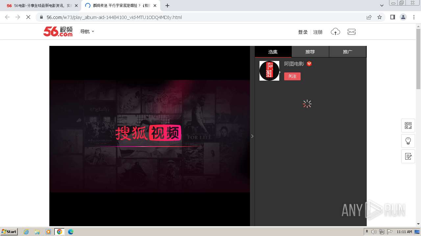Open Microsoft Edge from taskbar

[71, 232]
